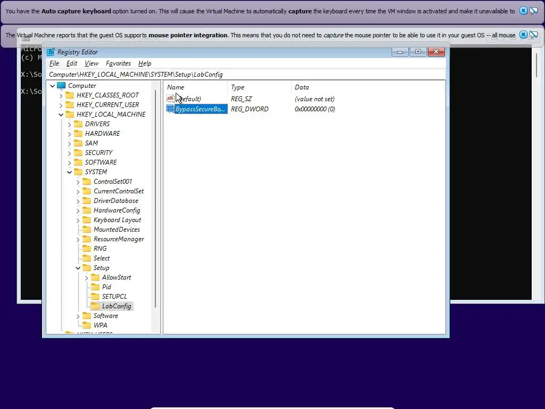Click the Setup key label
Viewport: 545px width, 409px height.
[102, 268]
